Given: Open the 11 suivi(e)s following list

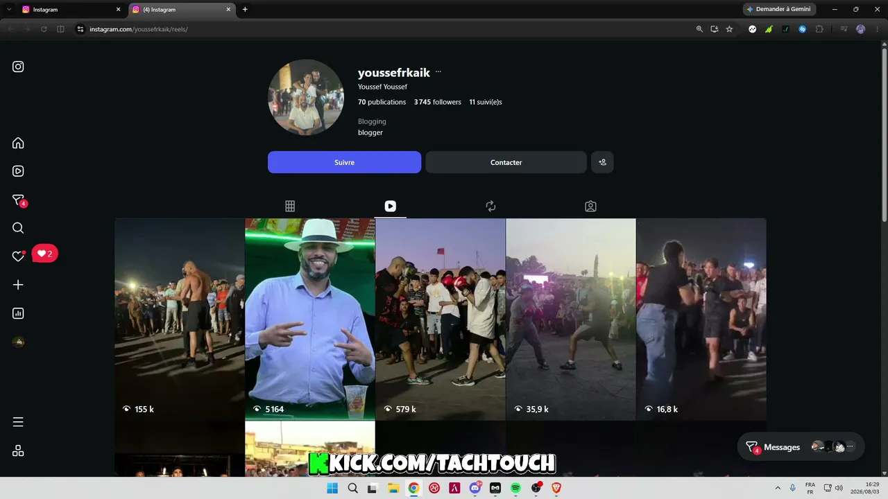Looking at the screenshot, I should pyautogui.click(x=486, y=102).
